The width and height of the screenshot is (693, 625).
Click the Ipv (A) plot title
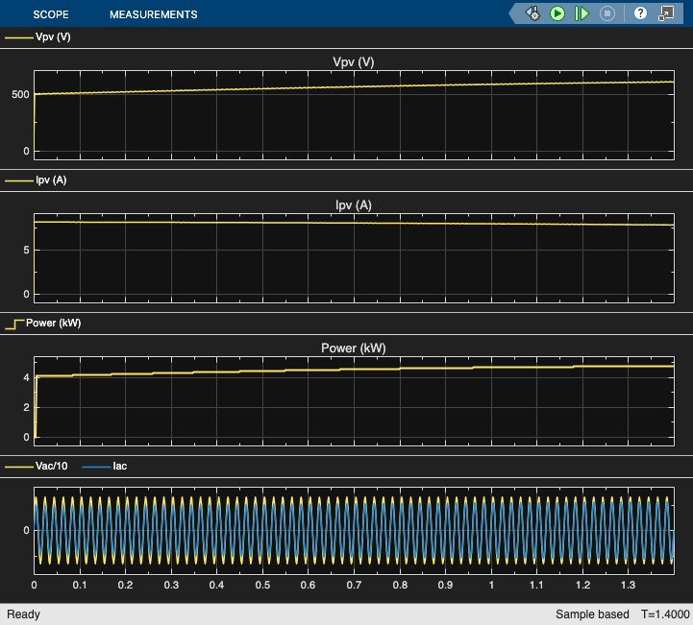click(353, 205)
